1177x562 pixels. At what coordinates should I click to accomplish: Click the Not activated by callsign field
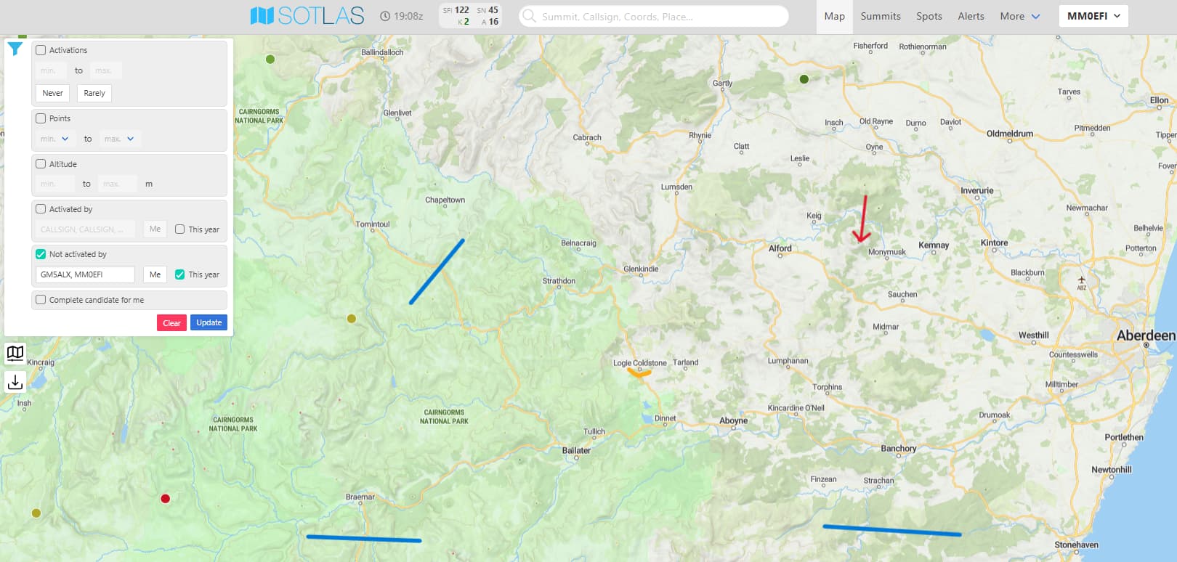(85, 274)
